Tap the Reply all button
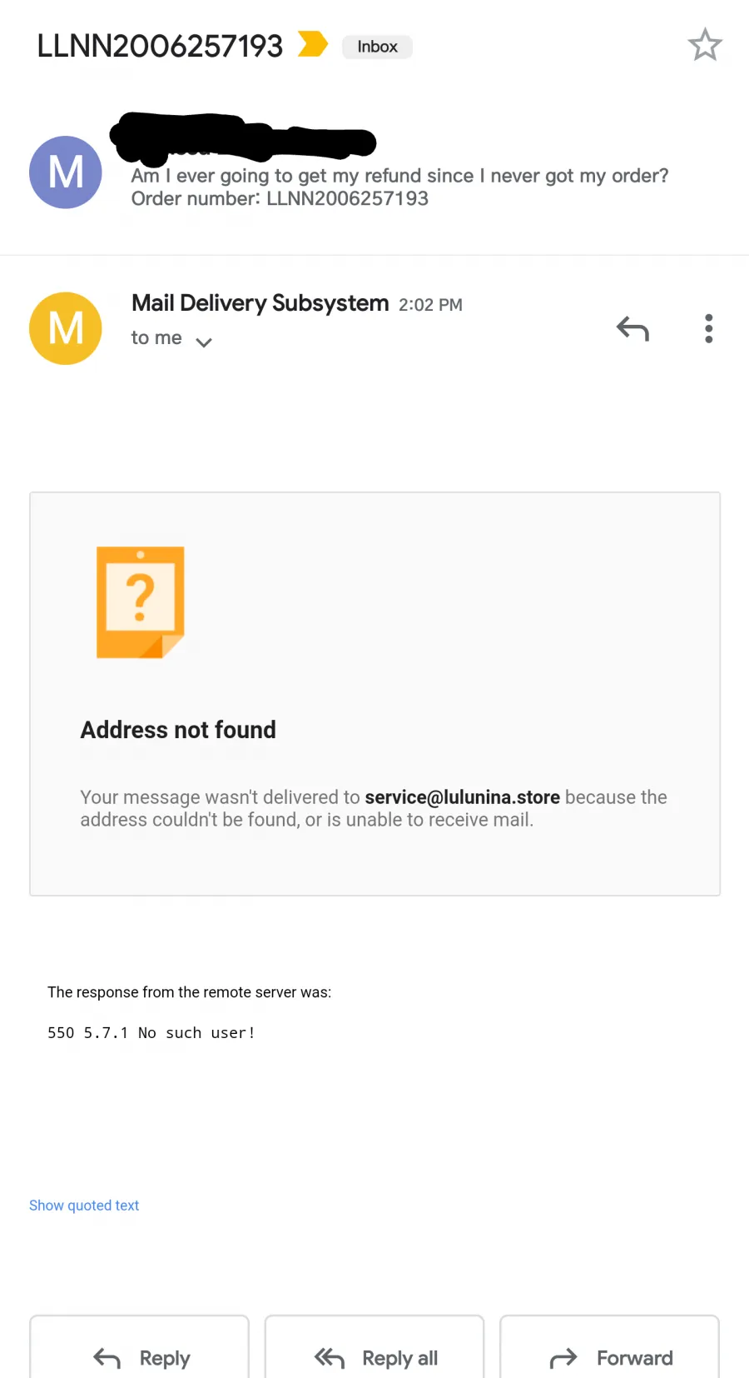Image resolution: width=749 pixels, height=1378 pixels. [374, 1347]
